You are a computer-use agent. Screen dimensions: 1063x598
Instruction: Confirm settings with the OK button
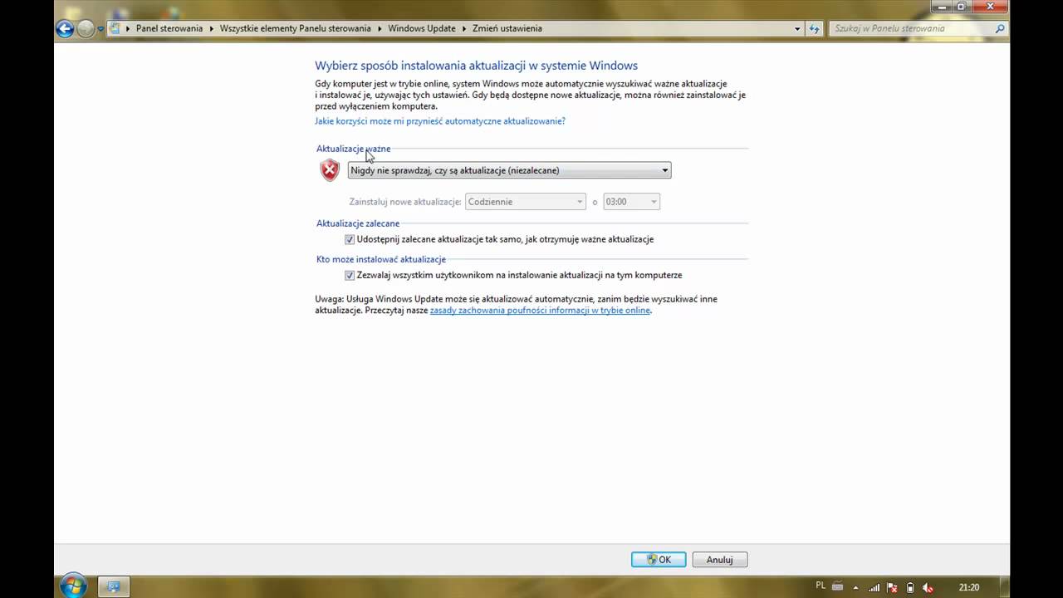point(659,560)
